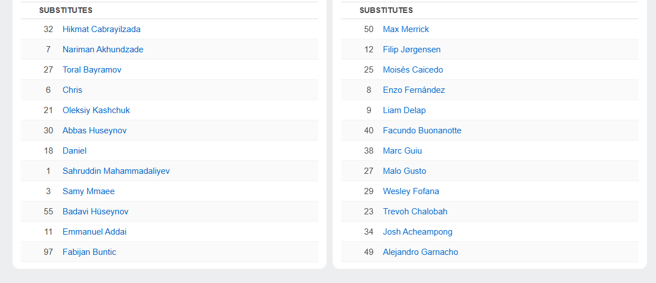Image resolution: width=656 pixels, height=283 pixels.
Task: Click on Malo Gusto's name
Action: (x=404, y=171)
